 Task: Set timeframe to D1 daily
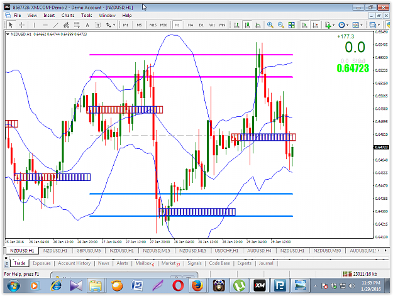point(201,25)
